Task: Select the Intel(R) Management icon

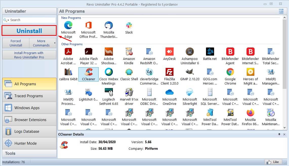Action: click(271, 72)
